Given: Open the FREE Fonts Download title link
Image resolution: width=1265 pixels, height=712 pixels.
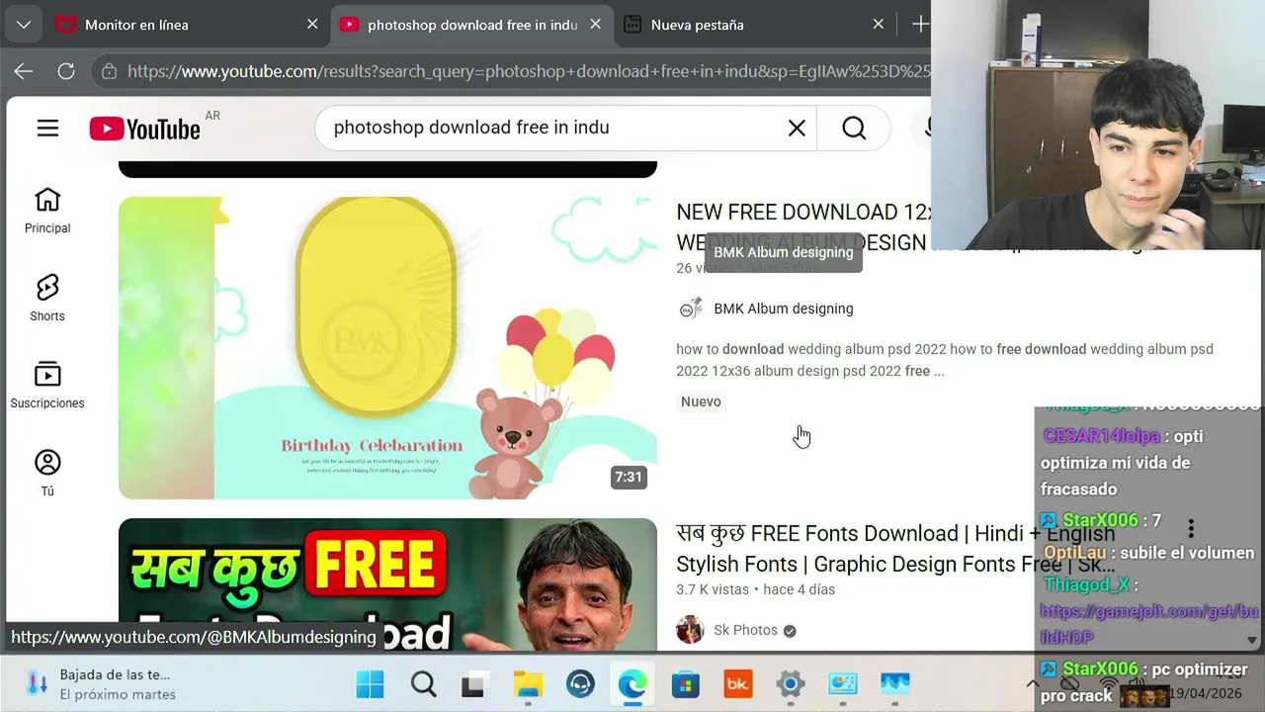Looking at the screenshot, I should click(895, 549).
